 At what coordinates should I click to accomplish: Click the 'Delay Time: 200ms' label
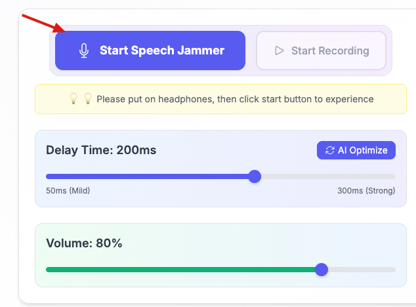[x=101, y=150]
